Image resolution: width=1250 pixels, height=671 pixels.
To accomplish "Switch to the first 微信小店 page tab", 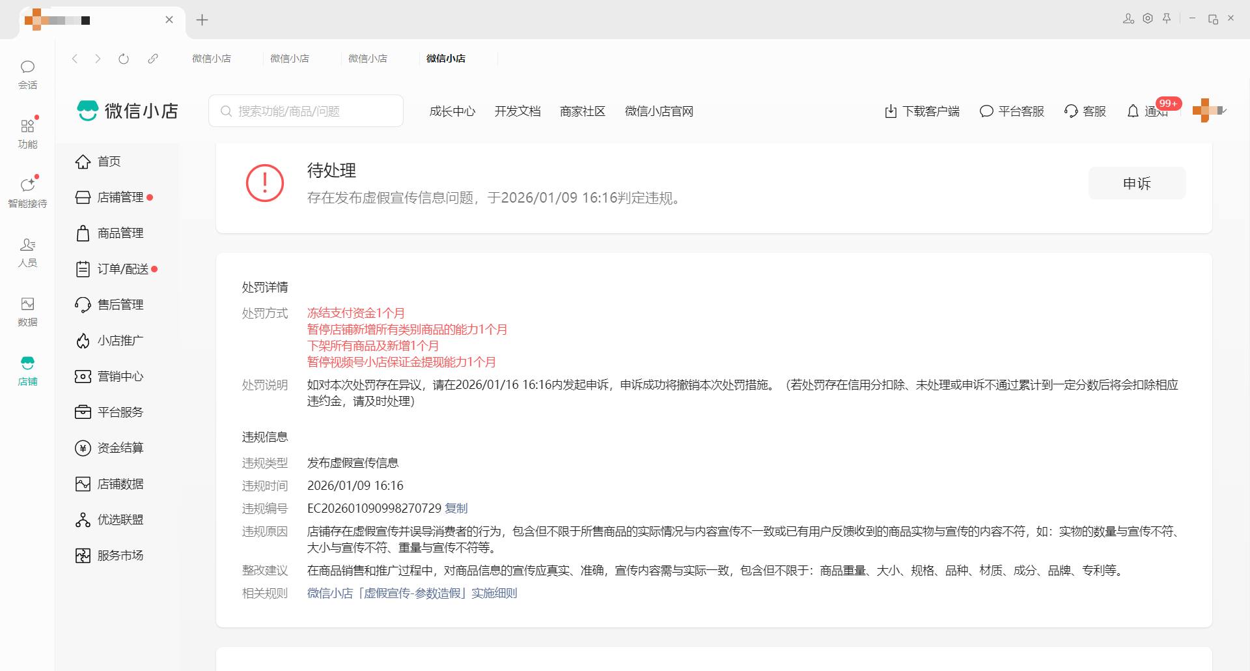I will point(212,59).
